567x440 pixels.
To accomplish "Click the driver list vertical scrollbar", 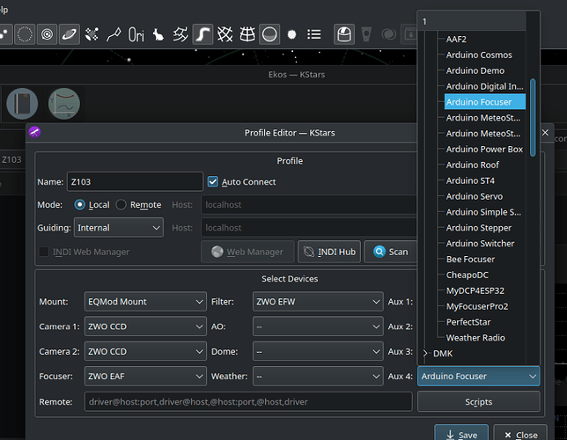I will 533,117.
